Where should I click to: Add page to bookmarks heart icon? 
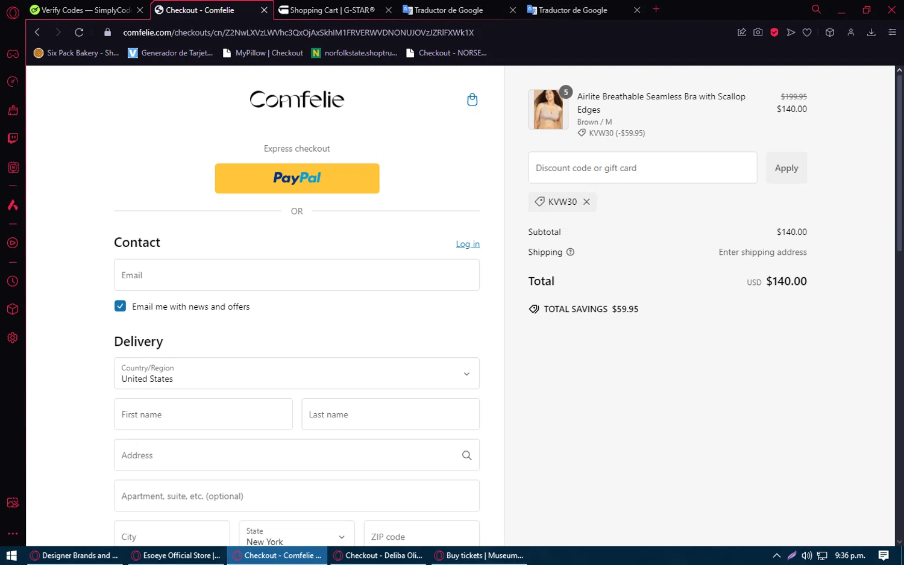(807, 33)
